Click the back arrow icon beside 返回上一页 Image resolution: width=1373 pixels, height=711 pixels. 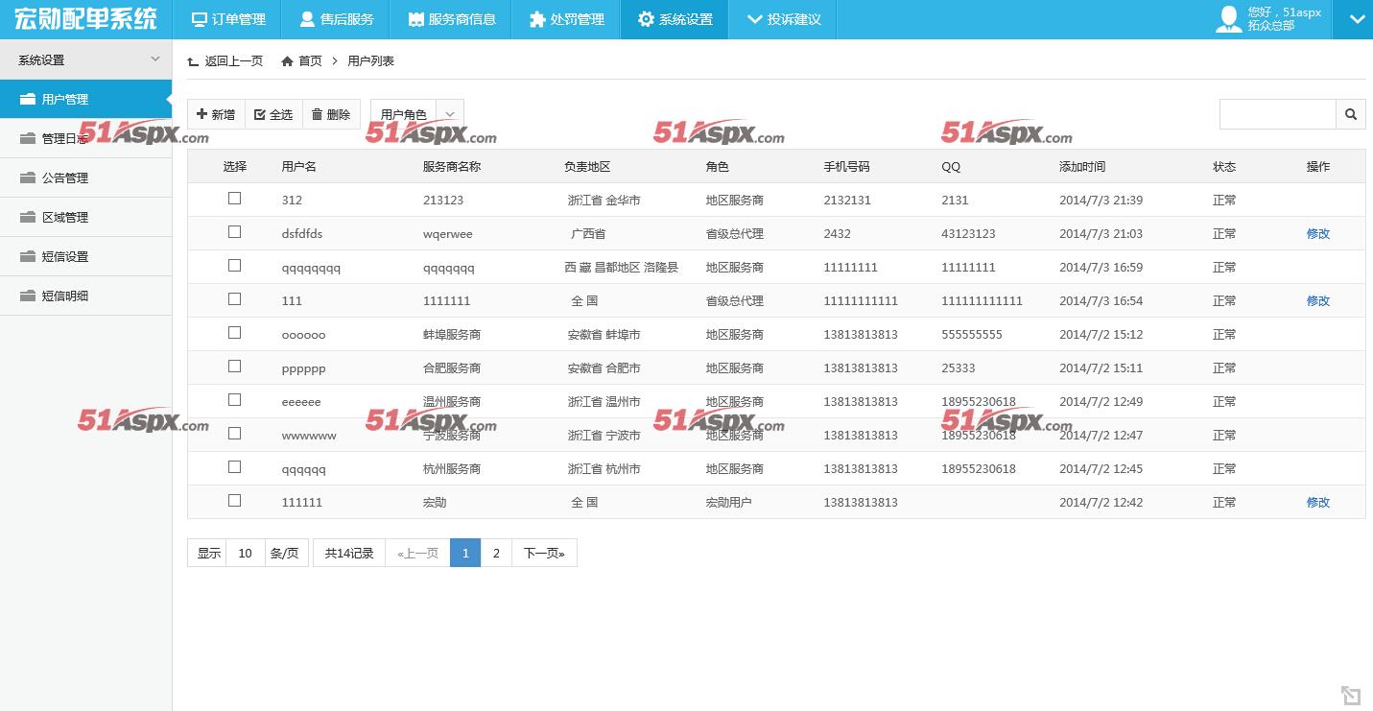pyautogui.click(x=193, y=61)
